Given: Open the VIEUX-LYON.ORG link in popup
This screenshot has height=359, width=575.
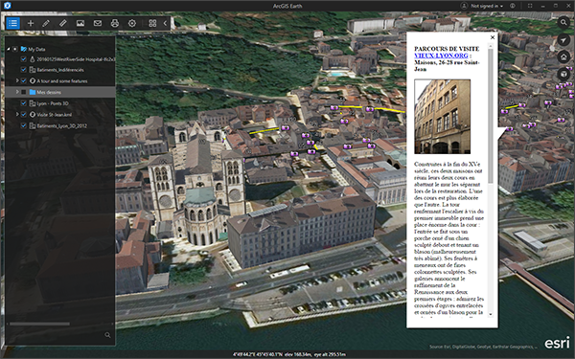Looking at the screenshot, I should coord(441,56).
